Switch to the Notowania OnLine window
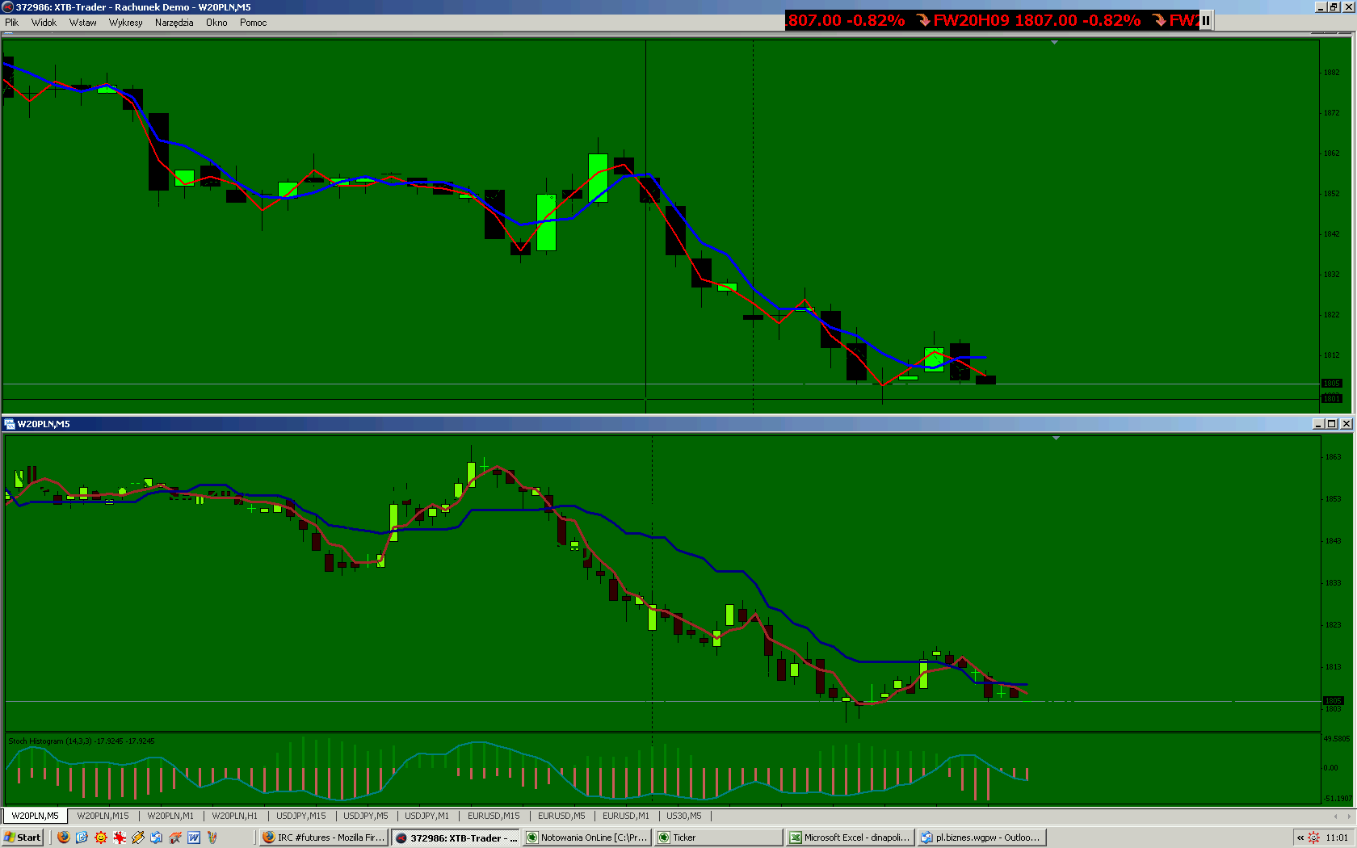Screen dimensions: 1357x848 pyautogui.click(x=587, y=838)
